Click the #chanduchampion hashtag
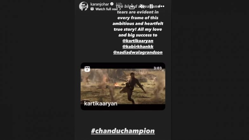249x140 pixels. (x=123, y=131)
